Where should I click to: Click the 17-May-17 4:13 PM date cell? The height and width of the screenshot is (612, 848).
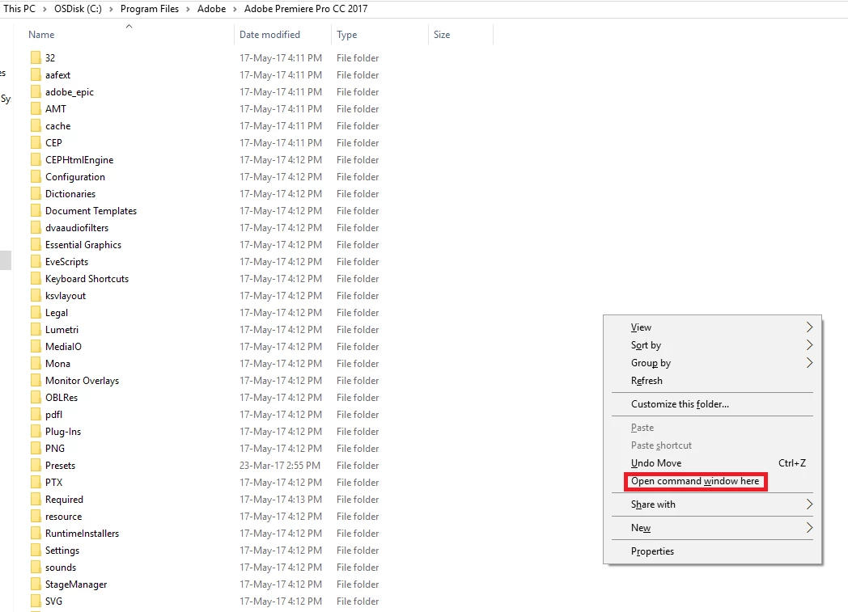tap(281, 500)
